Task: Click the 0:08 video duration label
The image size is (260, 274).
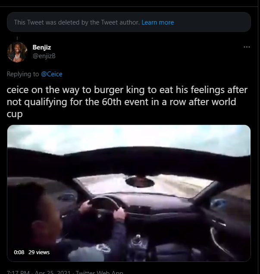Action: (19, 252)
